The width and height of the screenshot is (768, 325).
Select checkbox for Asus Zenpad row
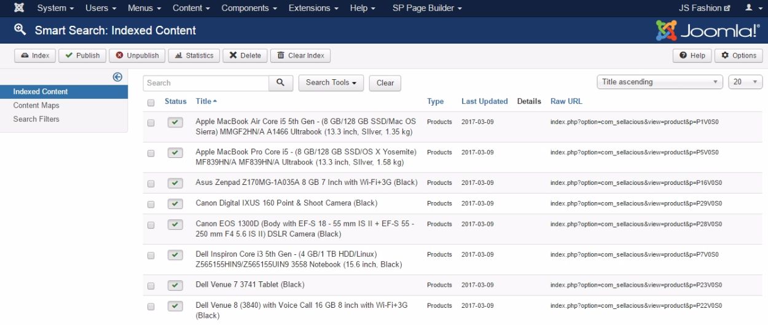tap(151, 184)
